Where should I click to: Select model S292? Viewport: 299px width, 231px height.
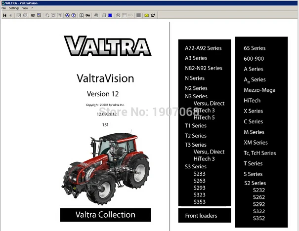point(259,204)
